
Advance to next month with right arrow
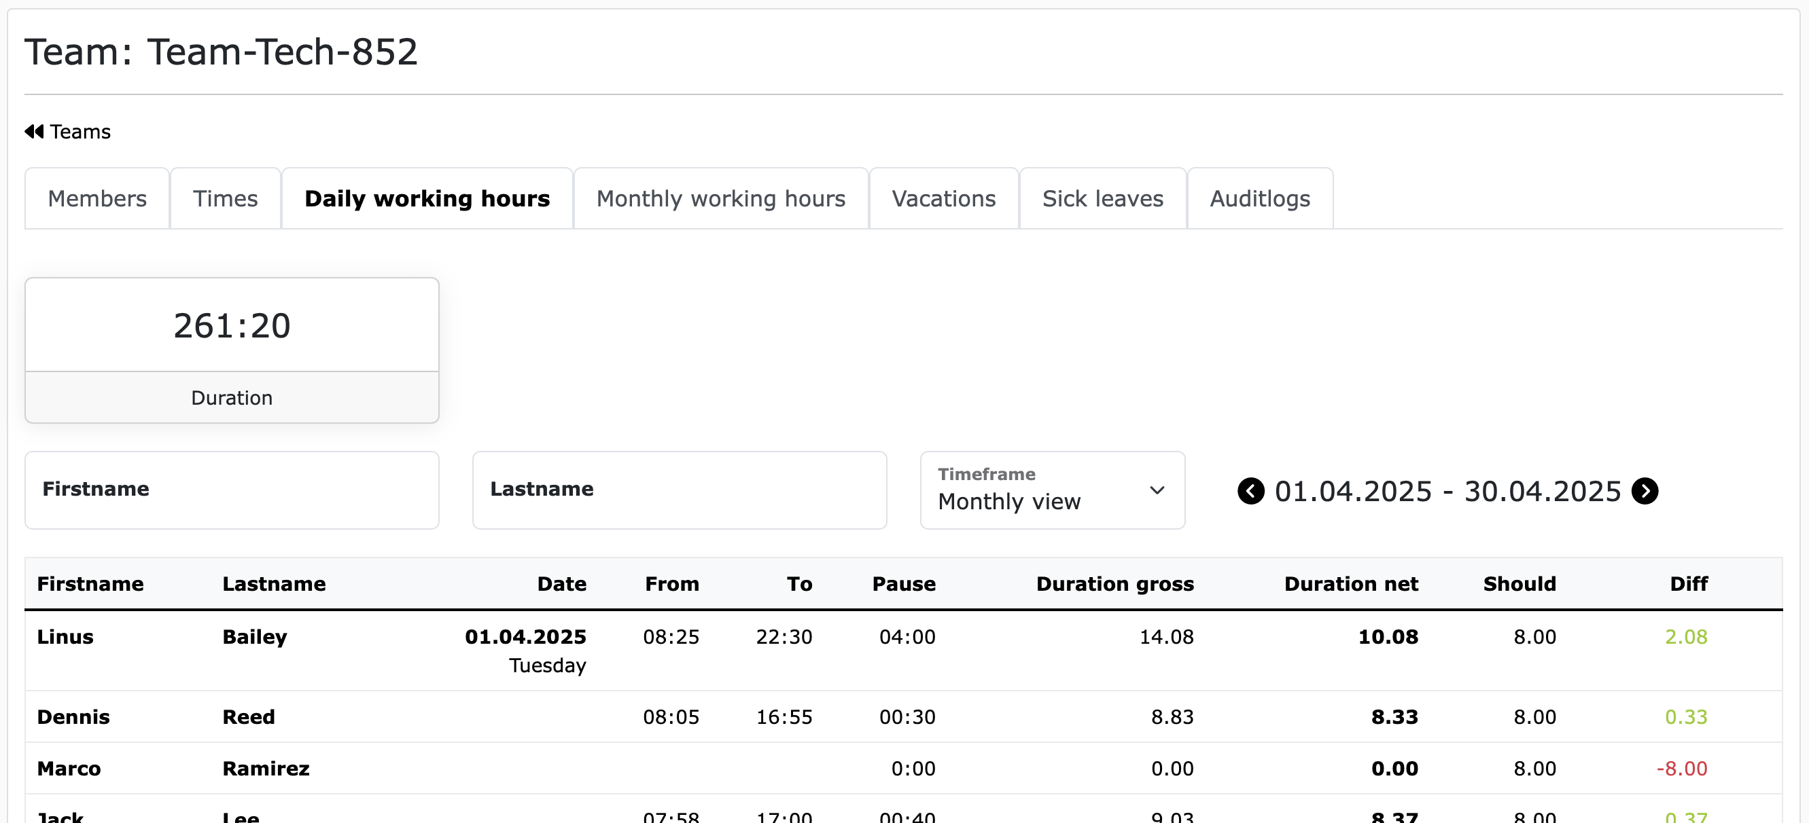coord(1645,491)
